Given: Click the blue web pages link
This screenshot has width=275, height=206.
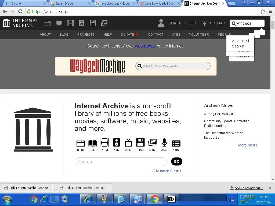Looking at the screenshot, I should click(x=145, y=46).
